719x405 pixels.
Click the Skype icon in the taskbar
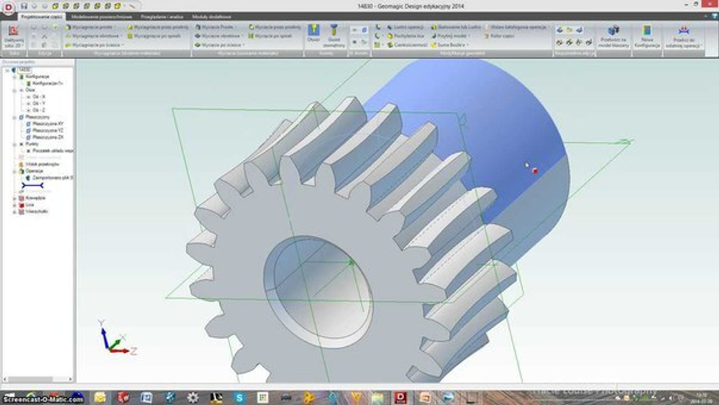point(239,397)
